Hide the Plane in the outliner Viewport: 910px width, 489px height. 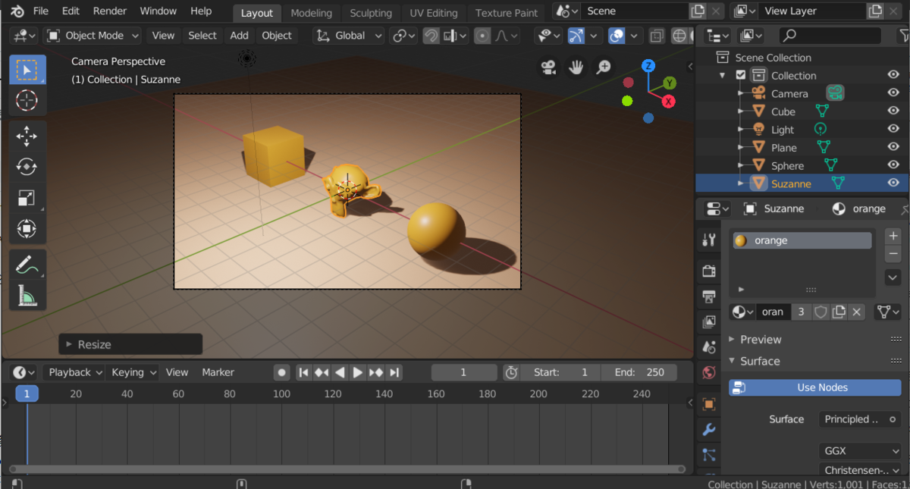tap(893, 147)
